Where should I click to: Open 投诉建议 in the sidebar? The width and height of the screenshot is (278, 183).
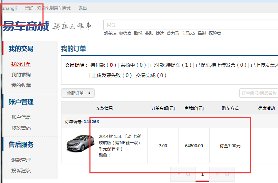point(21,171)
